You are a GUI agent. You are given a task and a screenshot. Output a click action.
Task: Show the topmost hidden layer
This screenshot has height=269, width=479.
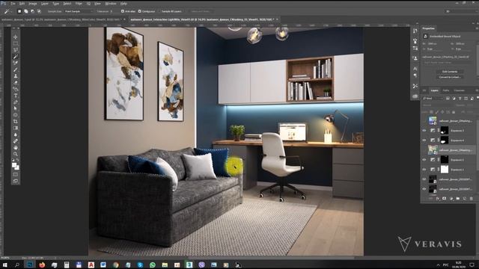tap(424, 121)
